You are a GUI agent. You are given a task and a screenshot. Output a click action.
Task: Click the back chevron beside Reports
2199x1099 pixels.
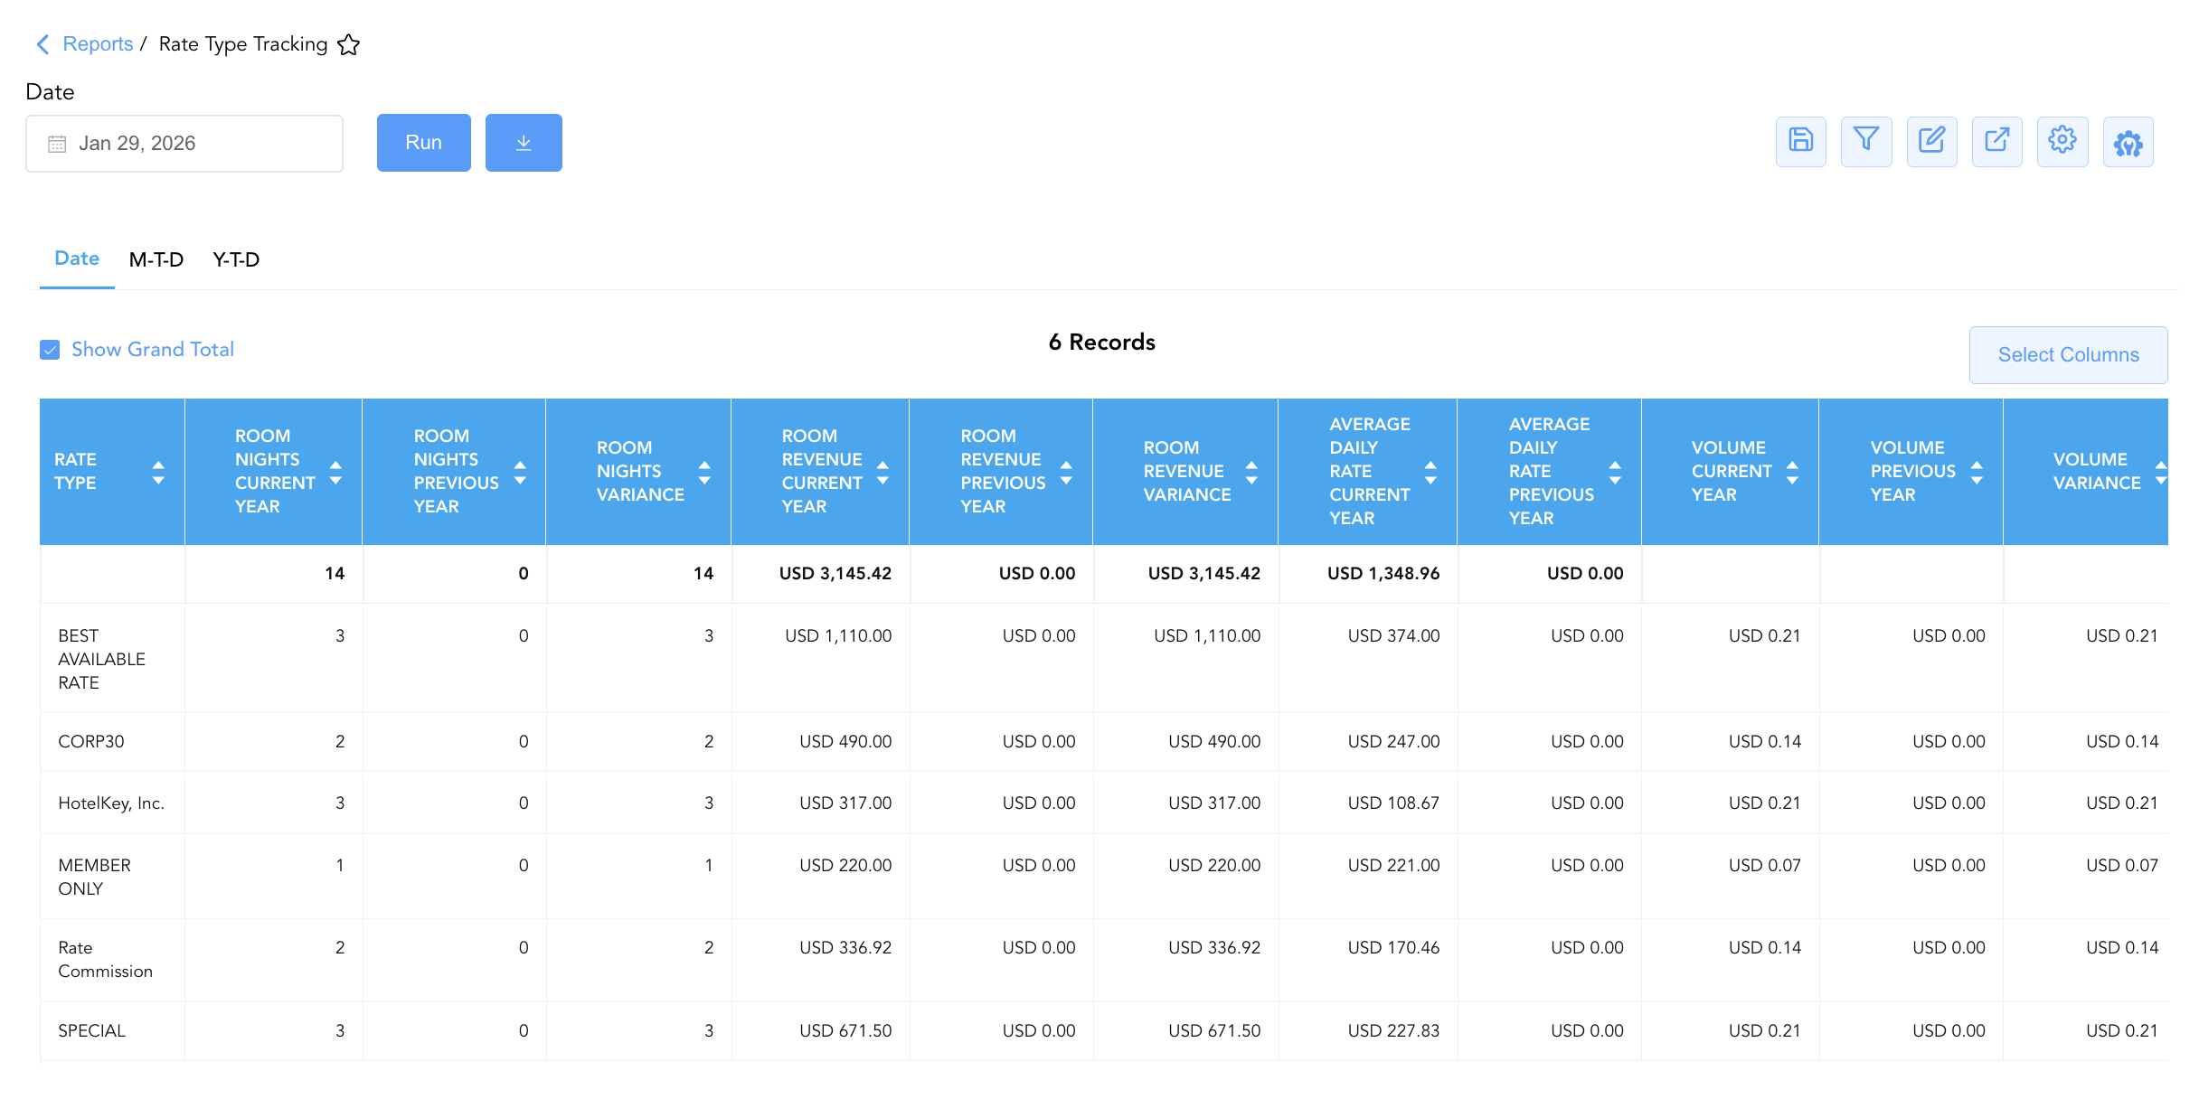42,44
